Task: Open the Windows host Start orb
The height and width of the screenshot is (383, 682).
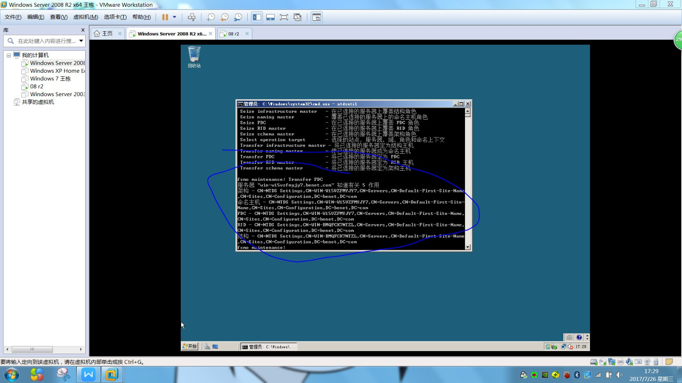Action: coord(12,375)
